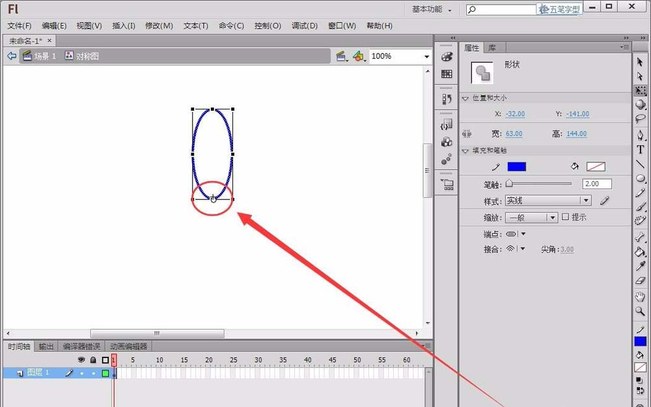Viewport: 651px width, 407px height.
Task: Toggle show/hide all layers eye icon
Action: [x=81, y=359]
